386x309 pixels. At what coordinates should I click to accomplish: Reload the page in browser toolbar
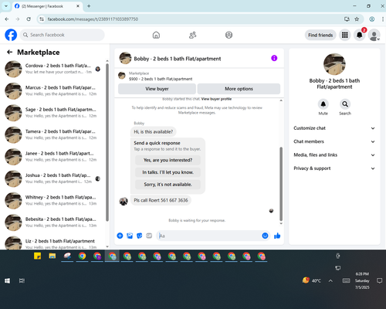(29, 19)
